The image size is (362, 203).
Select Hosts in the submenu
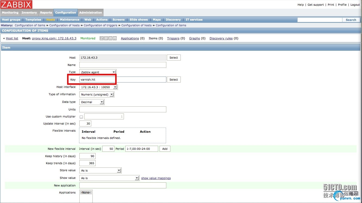coord(51,20)
